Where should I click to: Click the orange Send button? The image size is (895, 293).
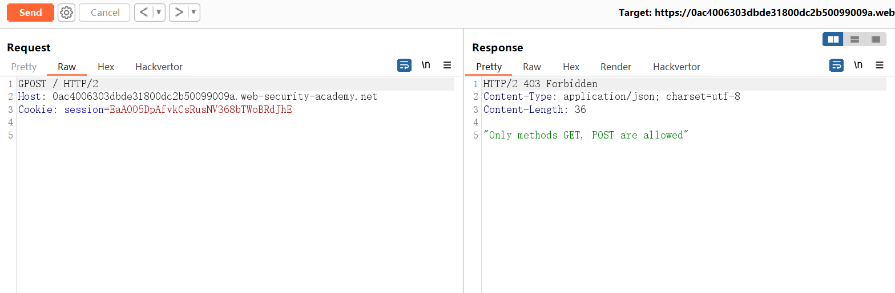point(30,13)
